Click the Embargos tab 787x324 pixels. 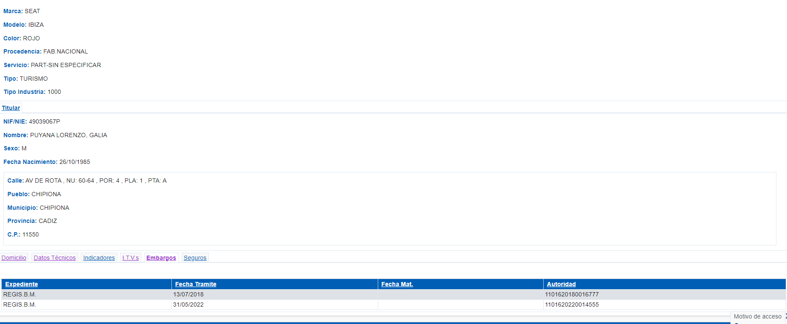(x=161, y=258)
